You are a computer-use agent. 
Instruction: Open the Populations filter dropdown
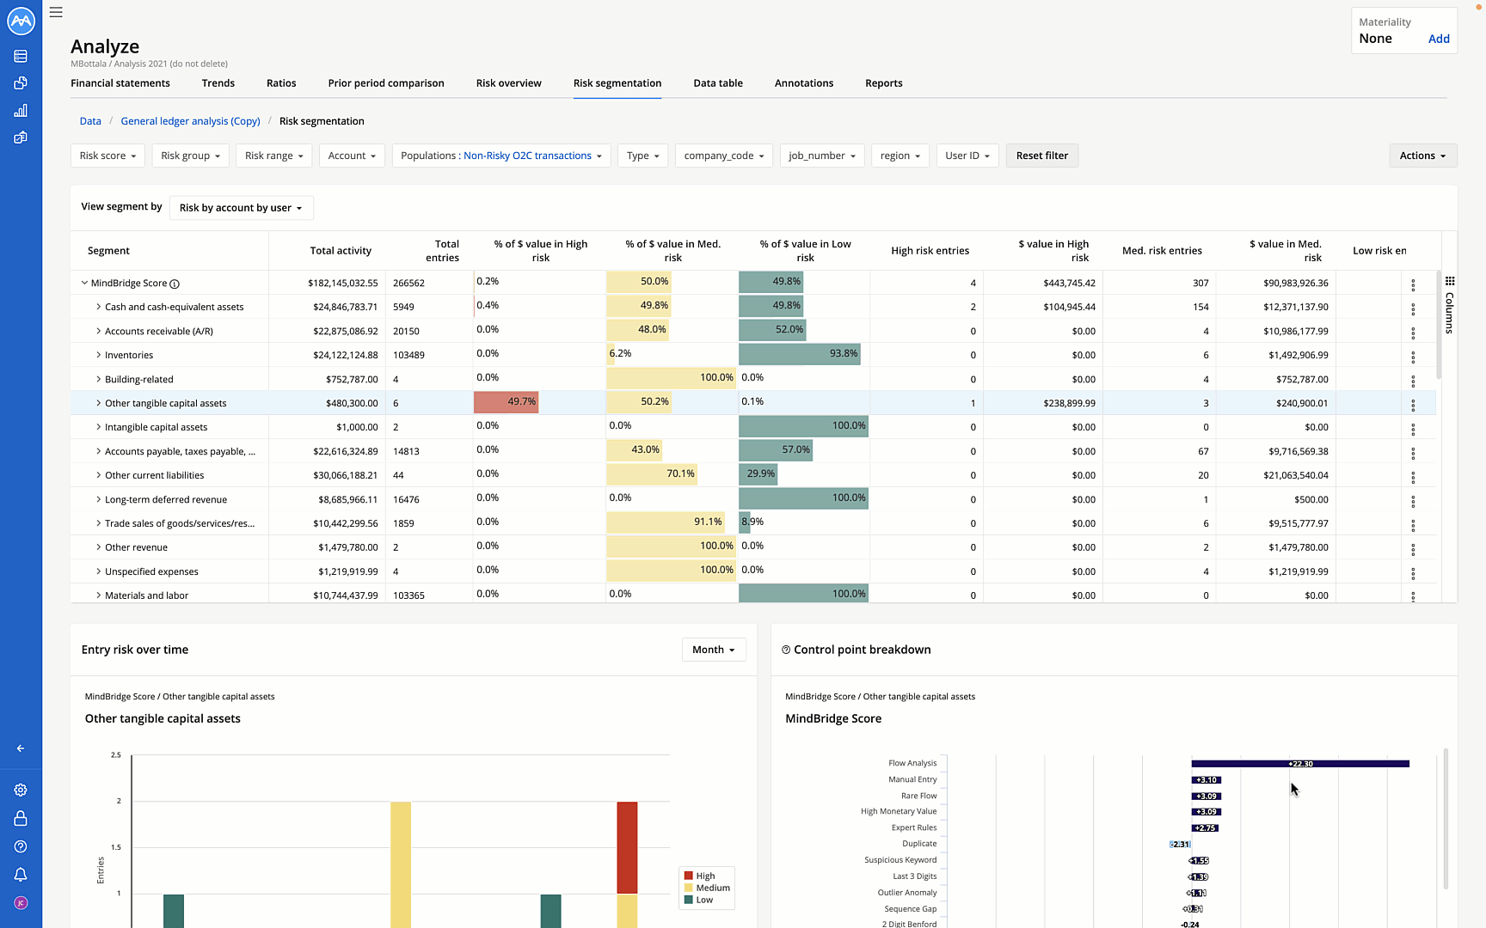[501, 156]
